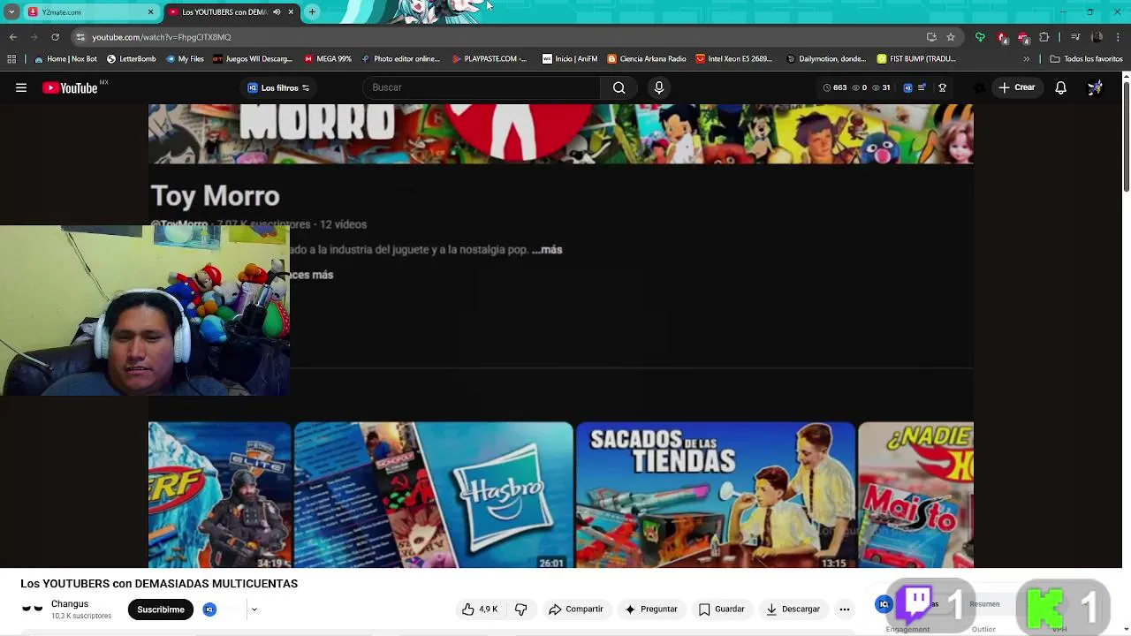The width and height of the screenshot is (1131, 636).
Task: Open Photo editor online bookmark
Action: (x=400, y=59)
